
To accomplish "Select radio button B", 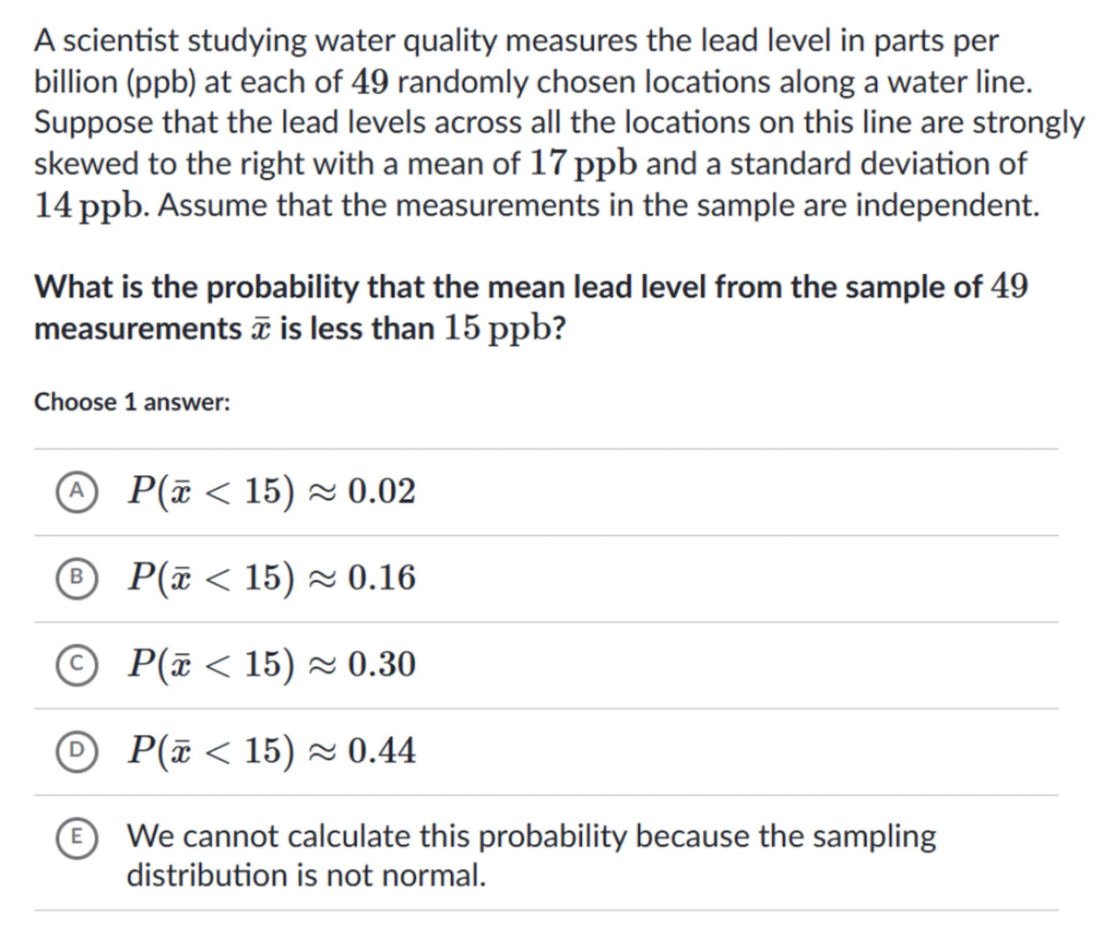I will [77, 578].
